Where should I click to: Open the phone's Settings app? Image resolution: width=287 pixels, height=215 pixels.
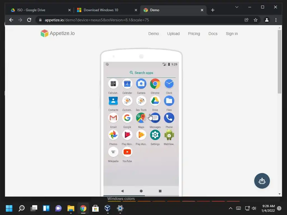(155, 135)
